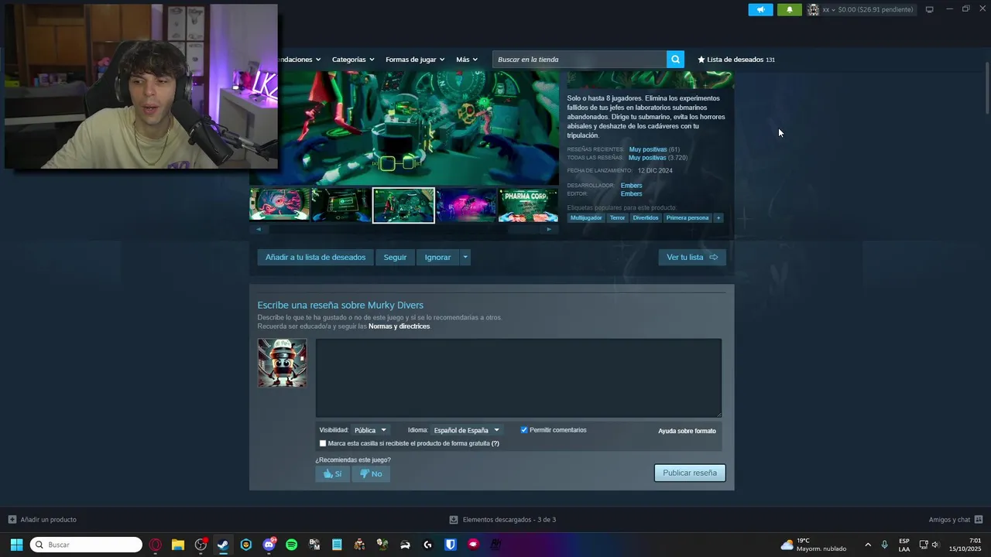
Task: Open Notepad icon in taskbar
Action: pos(337,545)
